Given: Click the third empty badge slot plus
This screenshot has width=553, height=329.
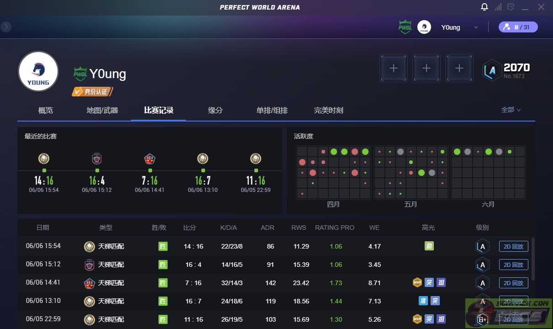Looking at the screenshot, I should click(x=459, y=68).
